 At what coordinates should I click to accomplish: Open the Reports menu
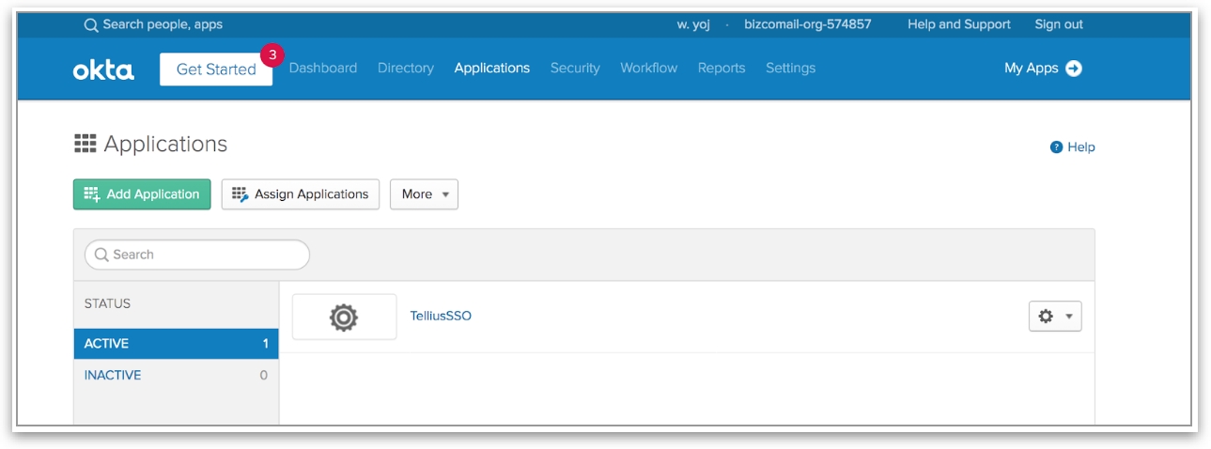click(722, 69)
